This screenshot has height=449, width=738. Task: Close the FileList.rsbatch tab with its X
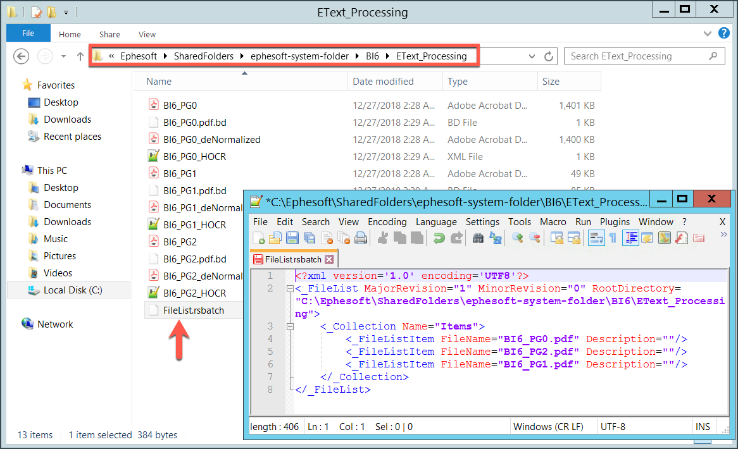[329, 259]
